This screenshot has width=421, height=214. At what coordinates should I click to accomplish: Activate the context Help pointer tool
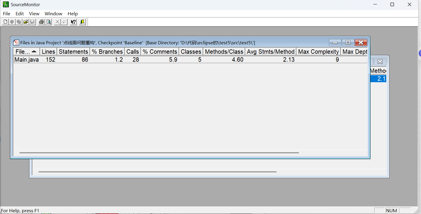tap(73, 22)
